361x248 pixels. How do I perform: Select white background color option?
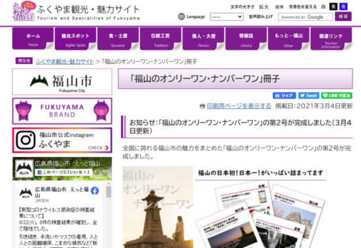pos(323,7)
